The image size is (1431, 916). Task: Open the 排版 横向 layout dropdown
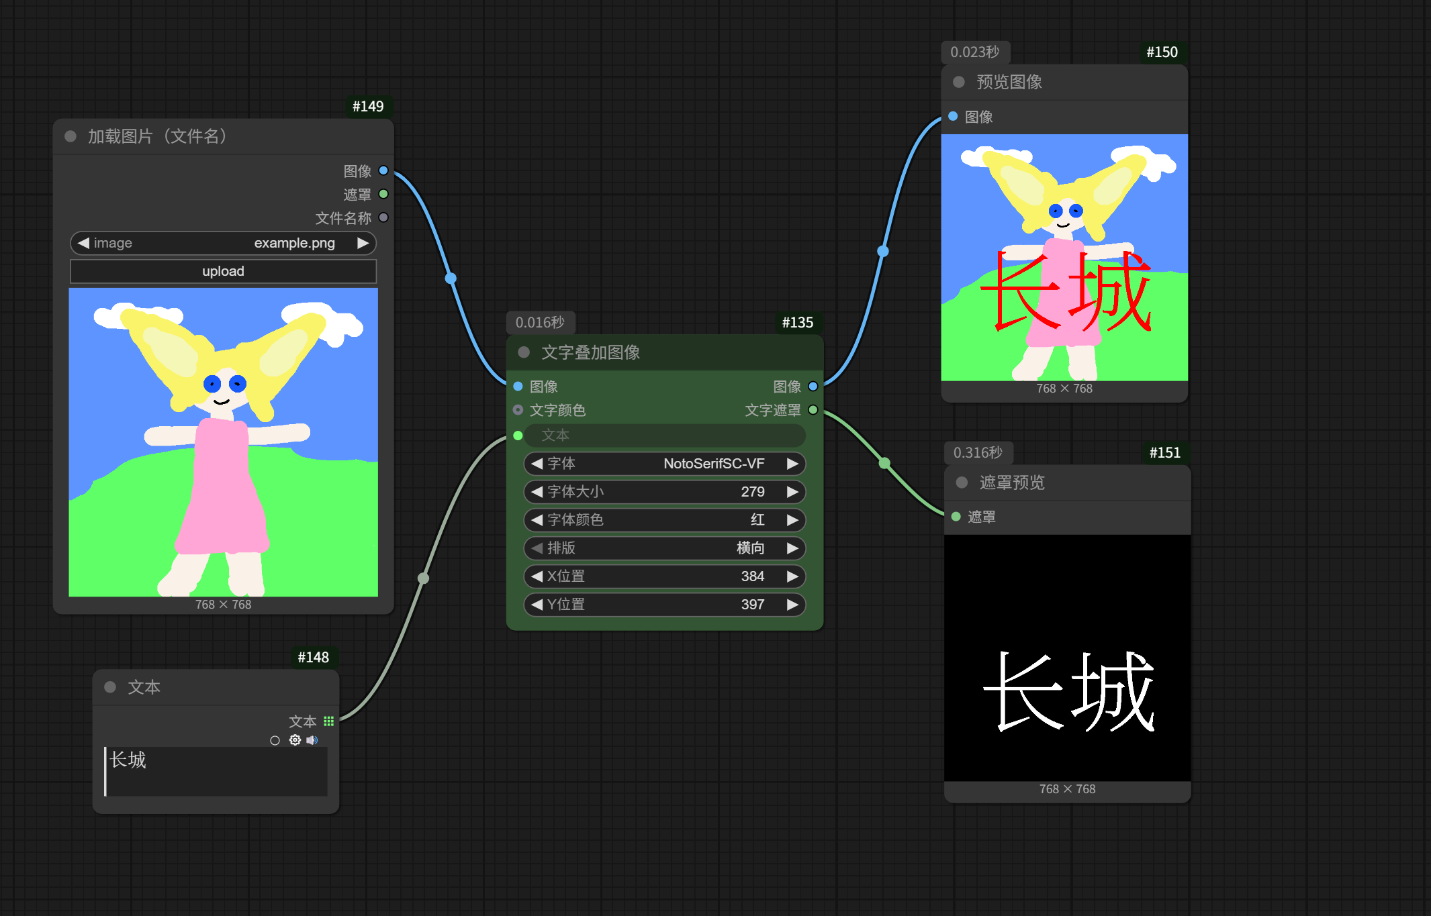tap(664, 548)
